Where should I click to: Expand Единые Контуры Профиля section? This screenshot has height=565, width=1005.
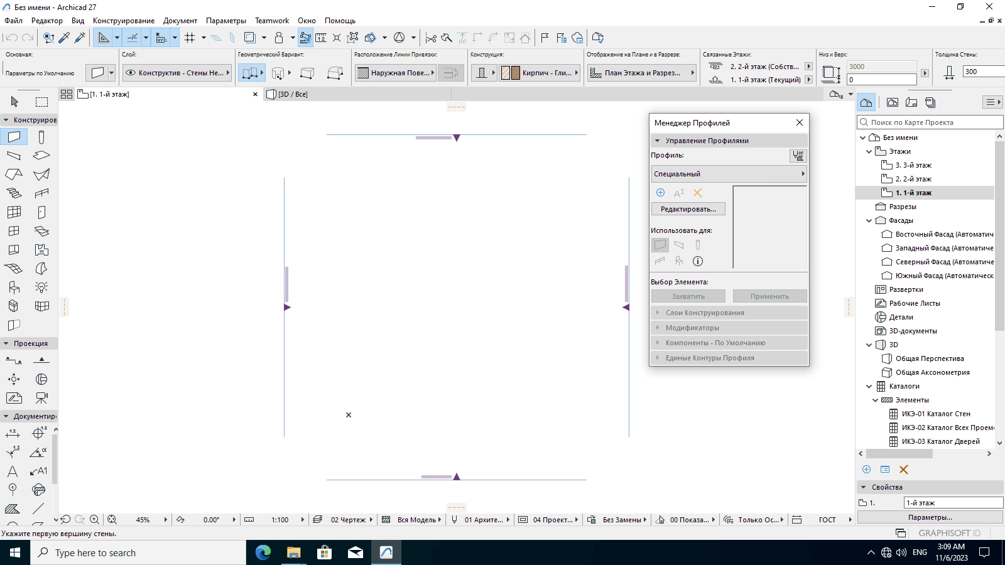click(x=729, y=358)
